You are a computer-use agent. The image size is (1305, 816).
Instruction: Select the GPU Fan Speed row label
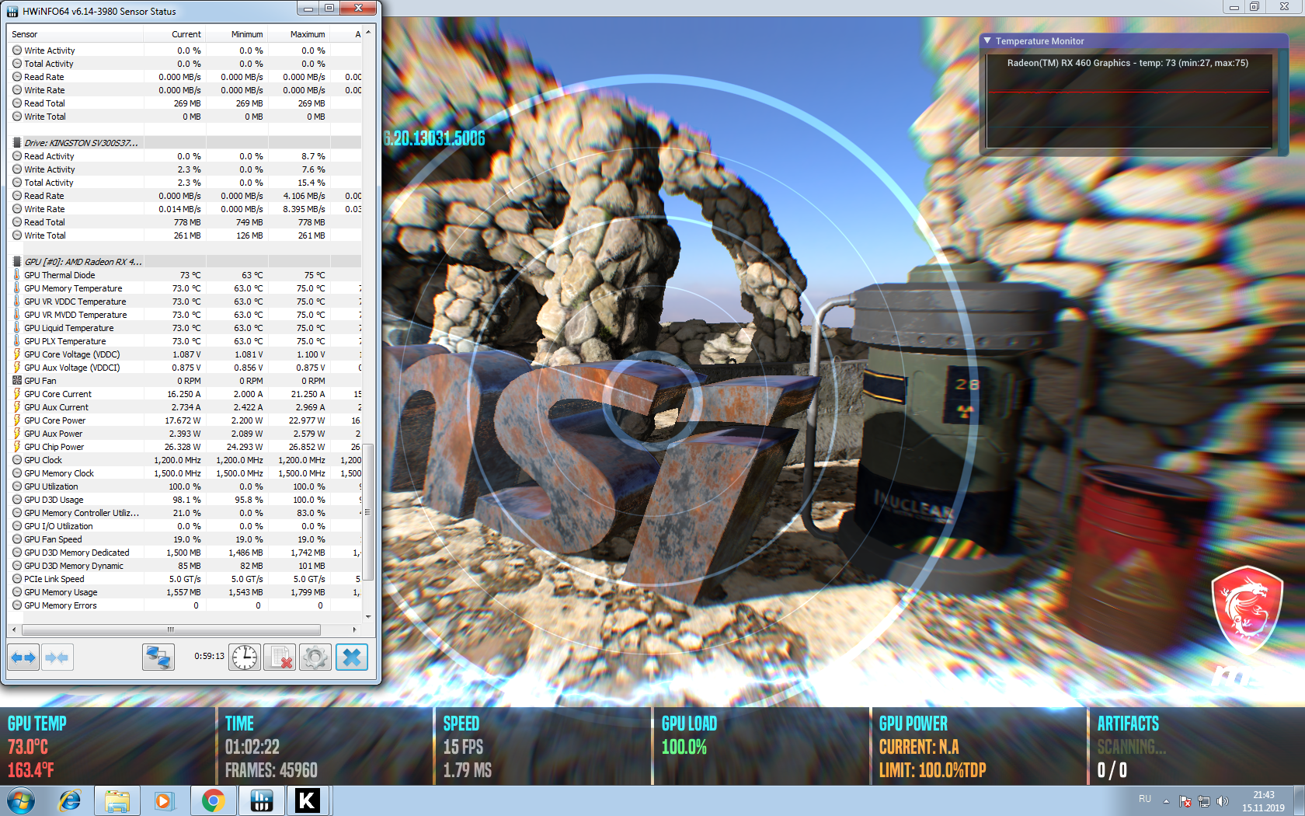point(53,539)
